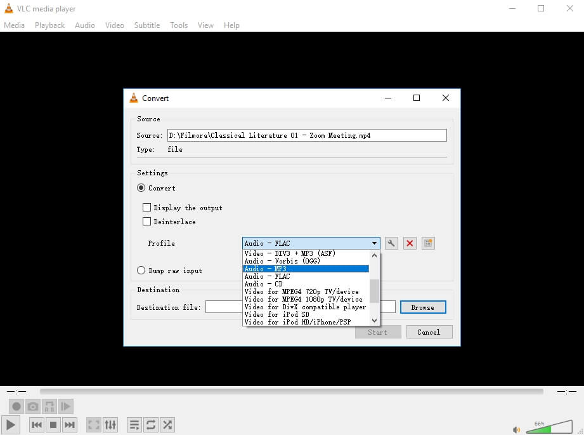Image resolution: width=584 pixels, height=435 pixels.
Task: Choose Audio - FLAC in the list
Action: (306, 276)
